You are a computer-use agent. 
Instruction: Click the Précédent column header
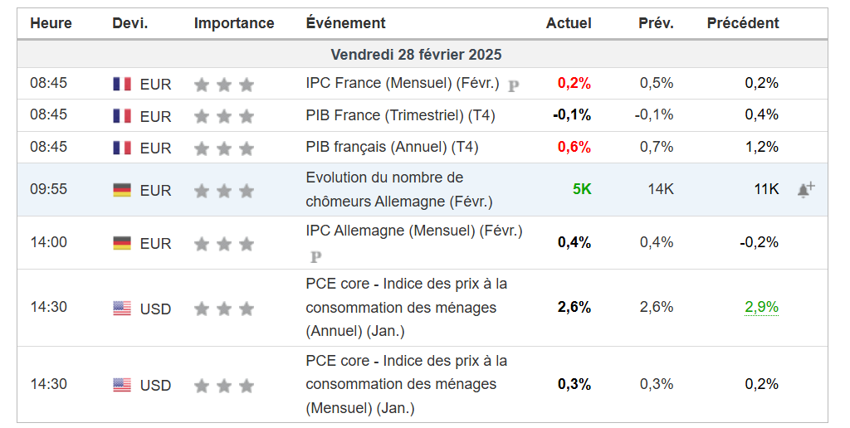(x=743, y=23)
